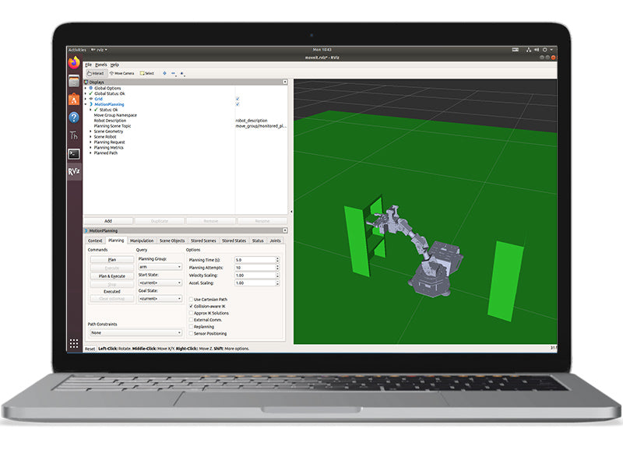Image resolution: width=623 pixels, height=467 pixels.
Task: Launch Terminal from the dock
Action: click(x=74, y=153)
